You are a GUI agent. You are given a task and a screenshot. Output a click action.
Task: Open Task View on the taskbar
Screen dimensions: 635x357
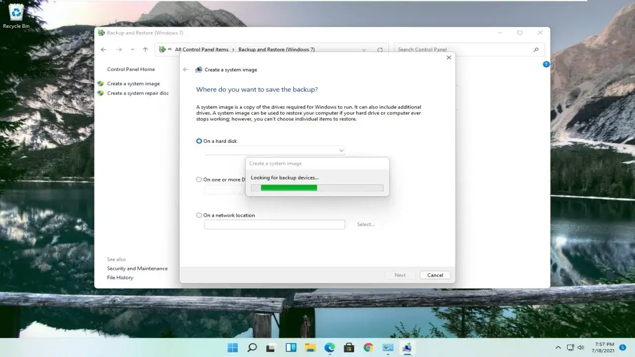(271, 348)
